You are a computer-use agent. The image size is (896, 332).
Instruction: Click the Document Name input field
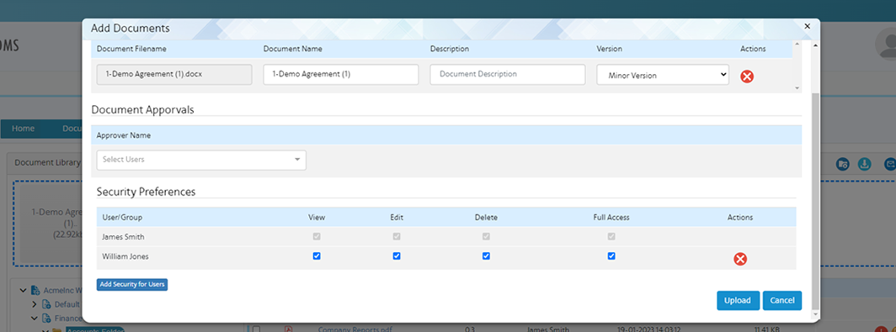[x=340, y=75]
